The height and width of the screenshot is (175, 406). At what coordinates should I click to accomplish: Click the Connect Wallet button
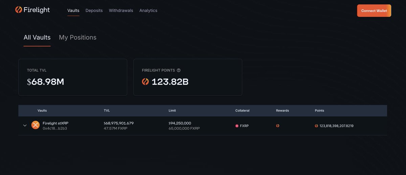[x=374, y=11]
